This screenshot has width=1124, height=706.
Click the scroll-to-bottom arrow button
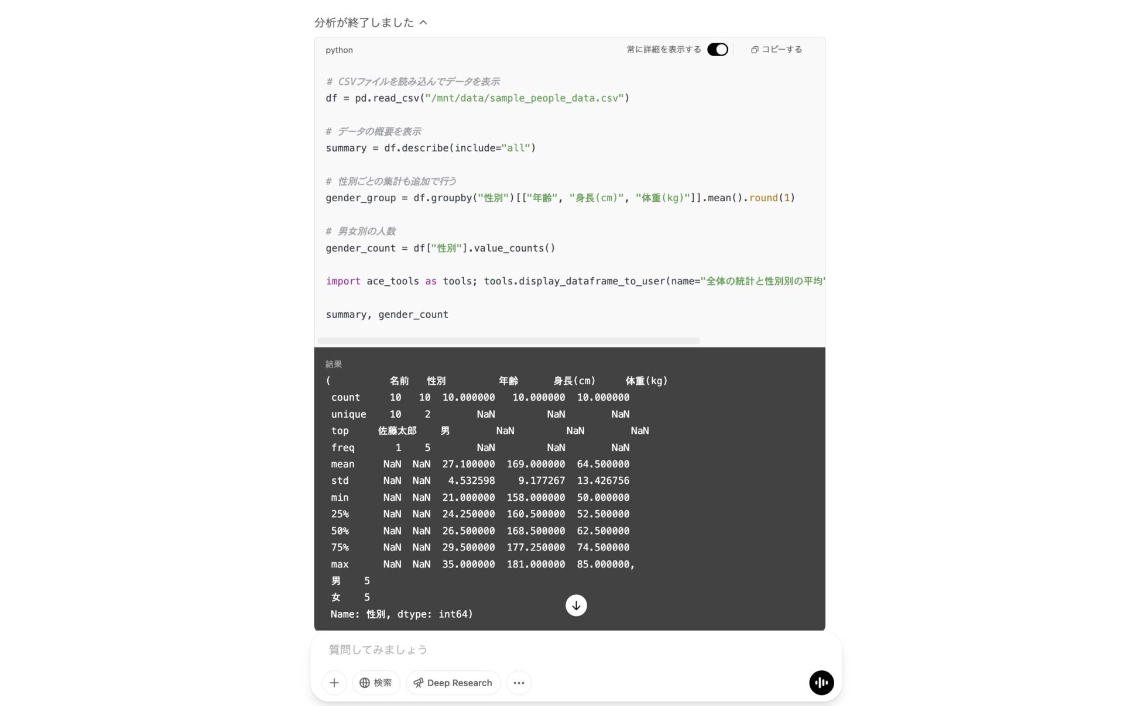coord(576,605)
